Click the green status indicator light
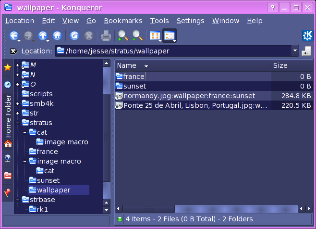 click(120, 219)
